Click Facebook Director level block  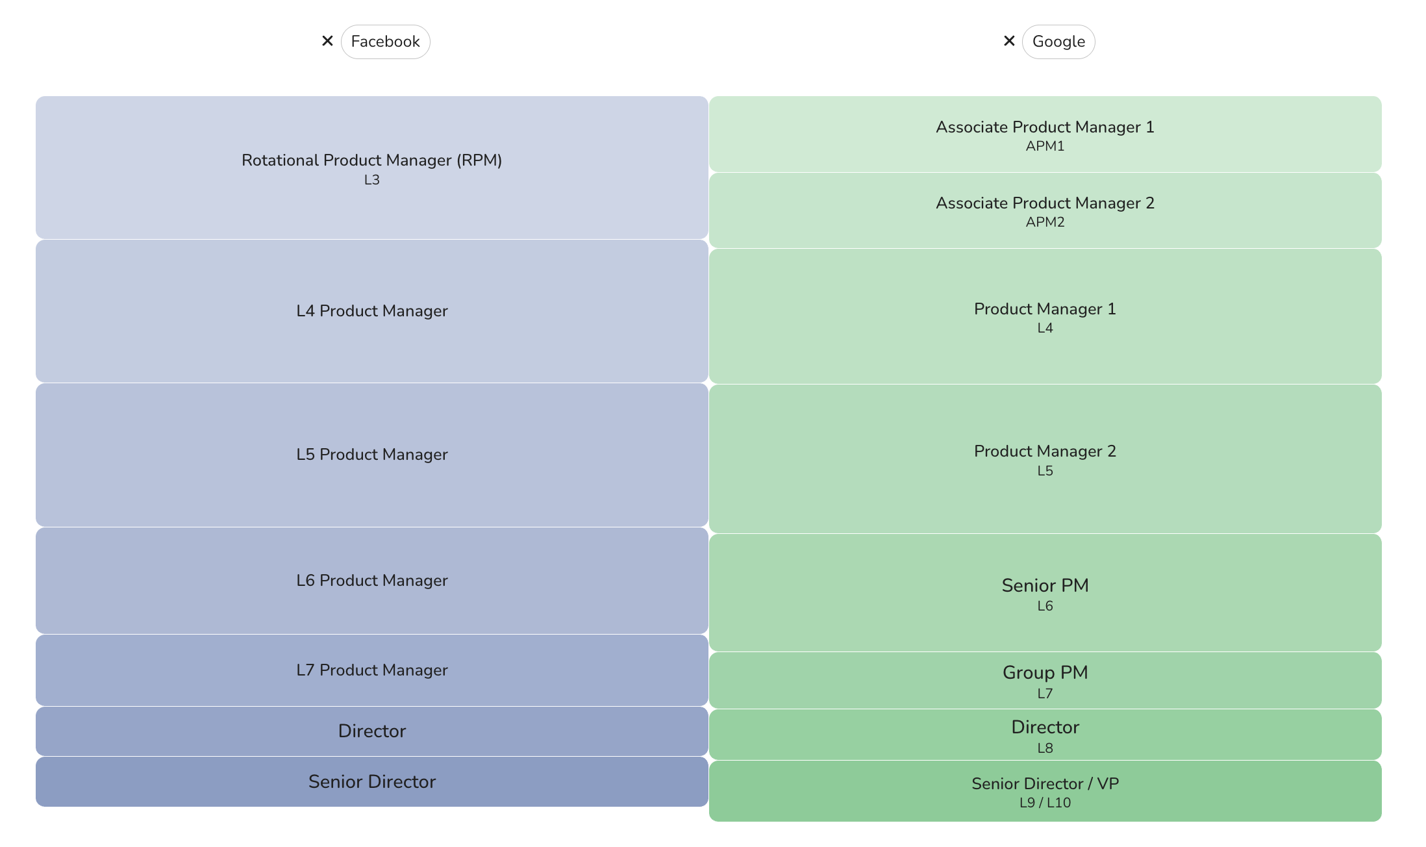tap(371, 731)
